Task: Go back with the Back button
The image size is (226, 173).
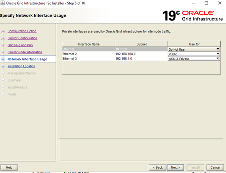Action: click(x=158, y=168)
